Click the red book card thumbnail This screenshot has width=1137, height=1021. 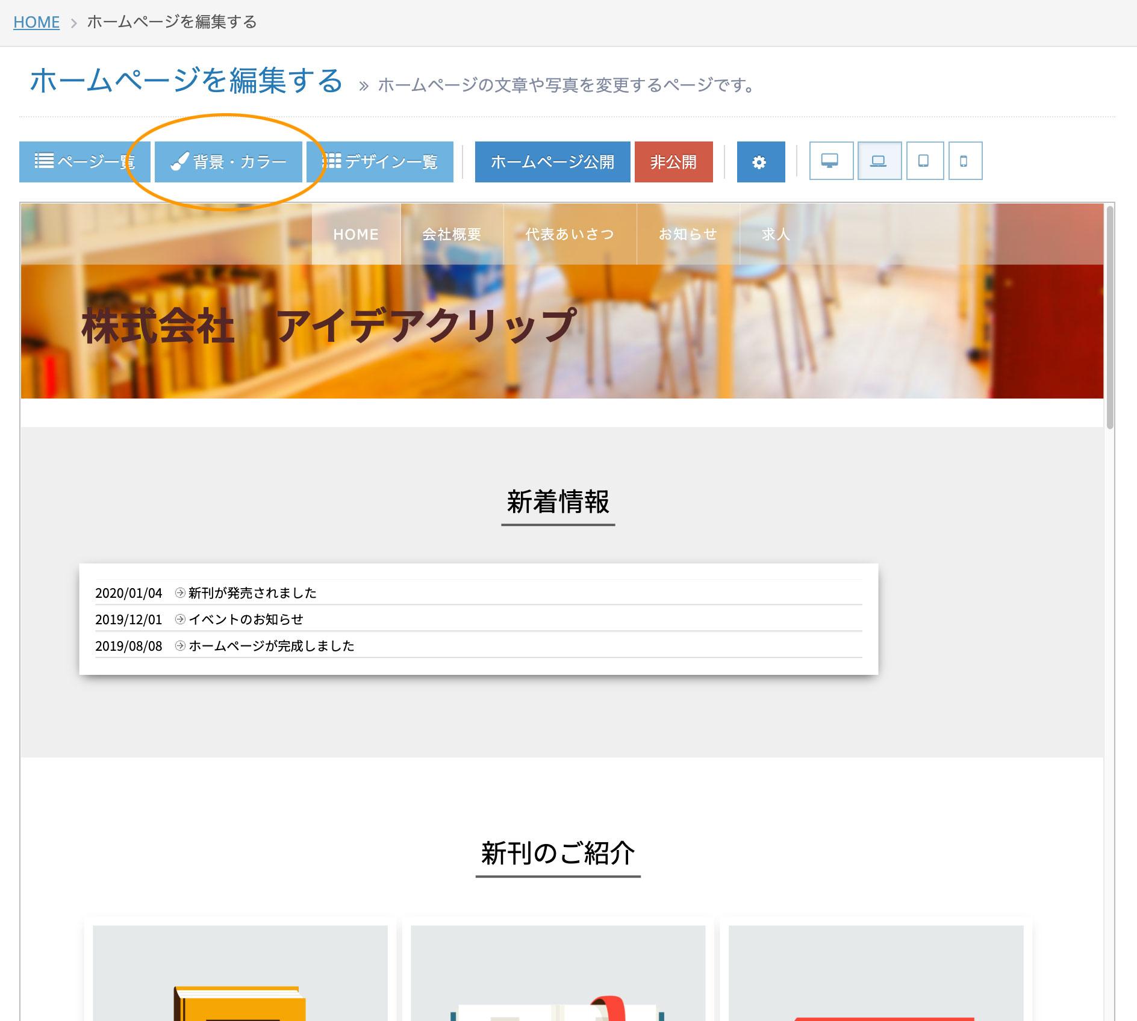point(876,973)
